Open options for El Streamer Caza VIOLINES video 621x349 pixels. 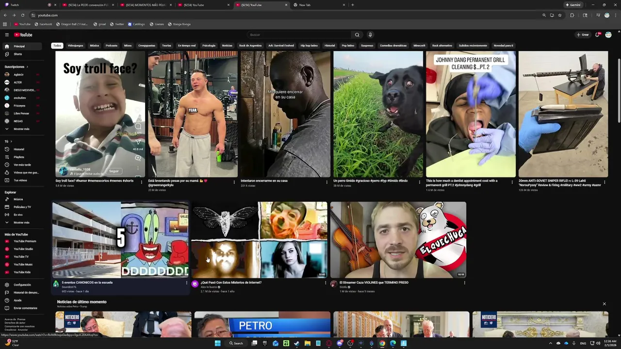click(x=464, y=283)
